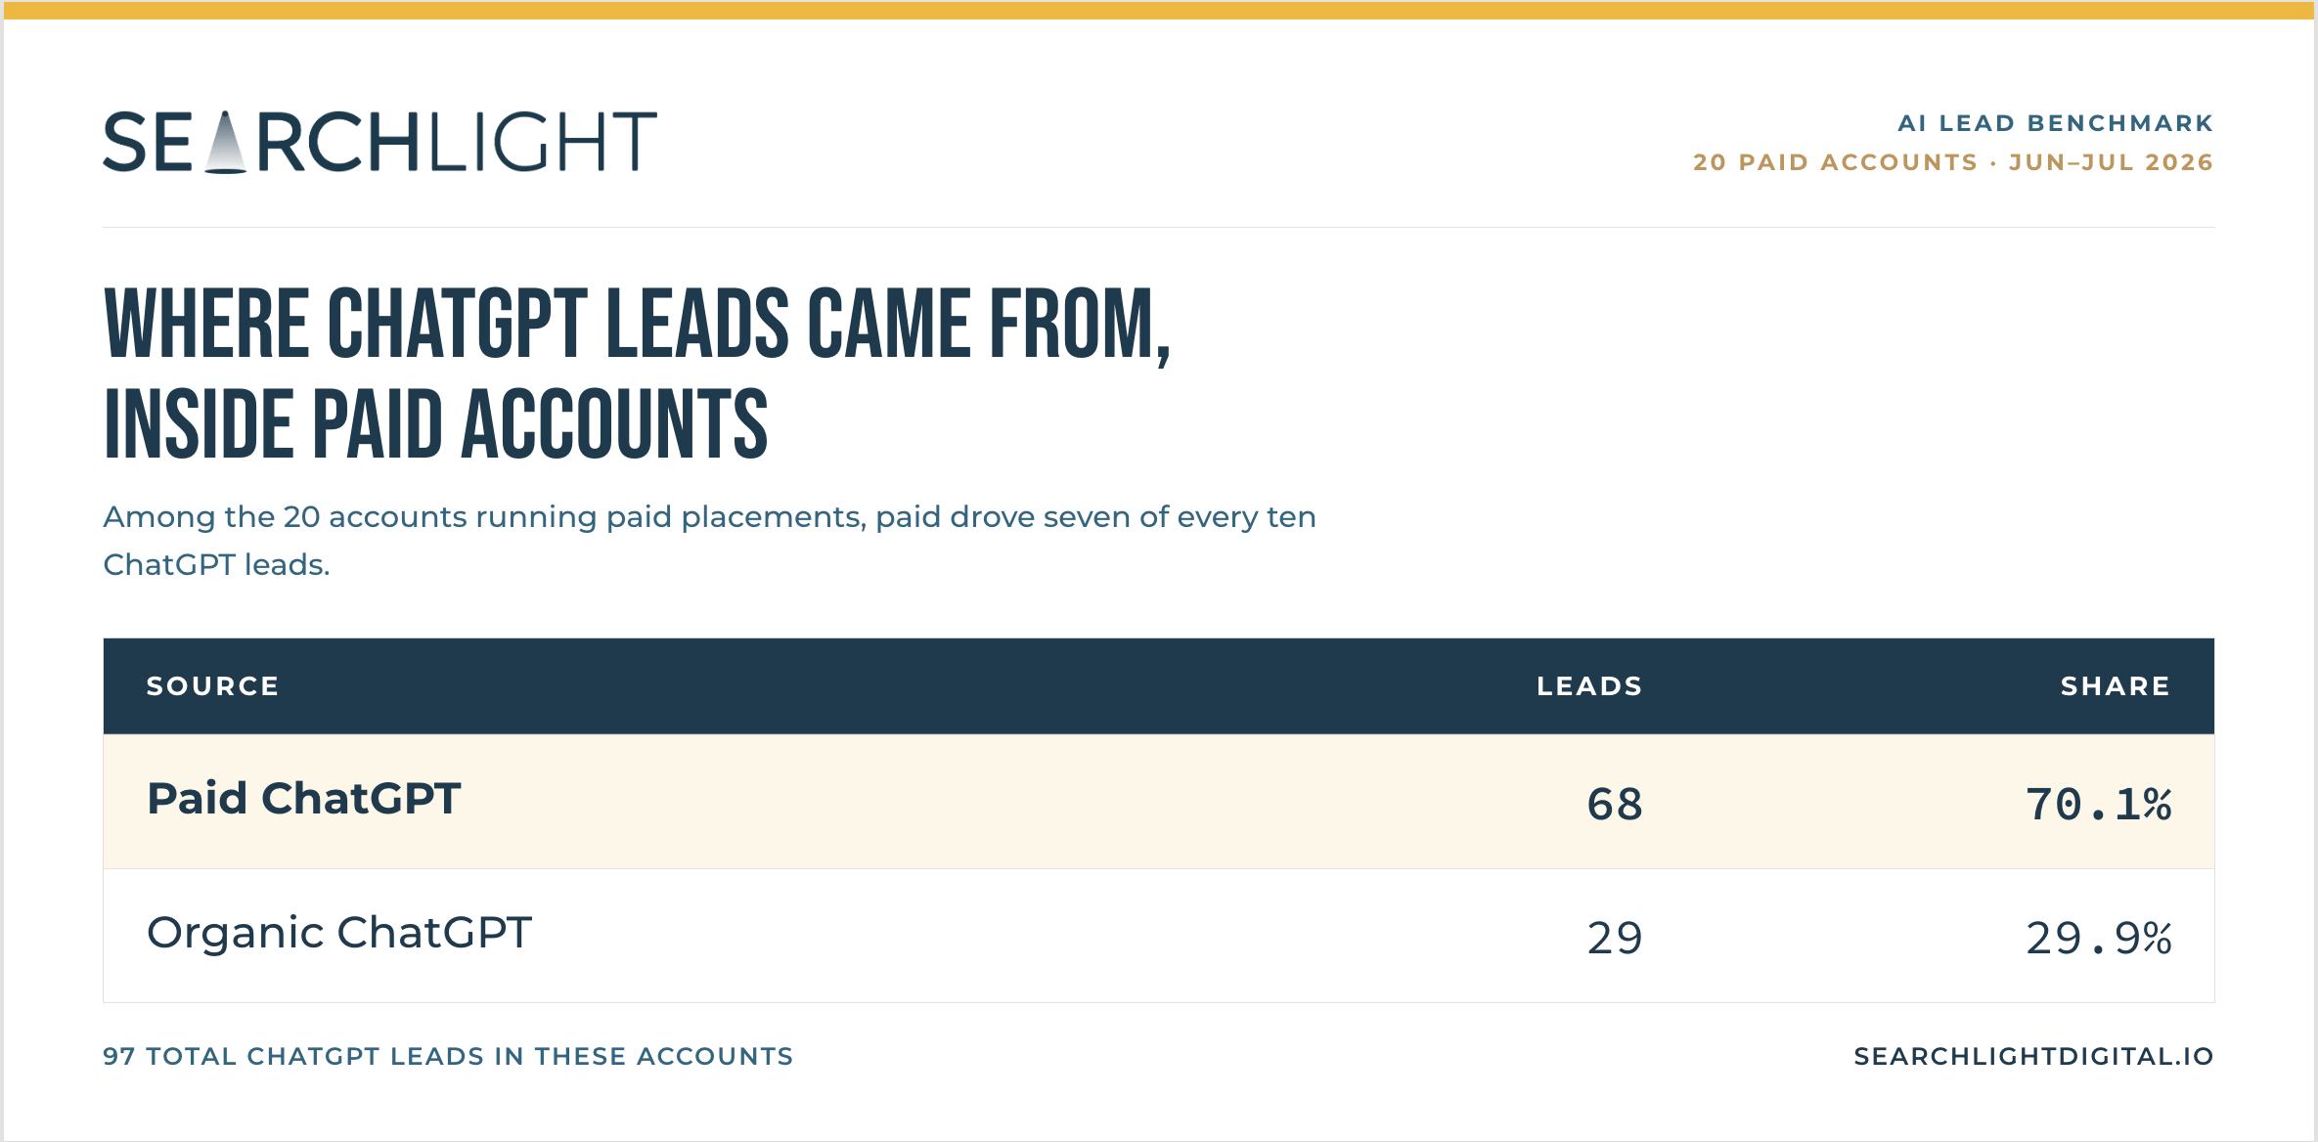Click the 97 total ChatGPT leads footnote
This screenshot has width=2318, height=1142.
[x=448, y=1056]
